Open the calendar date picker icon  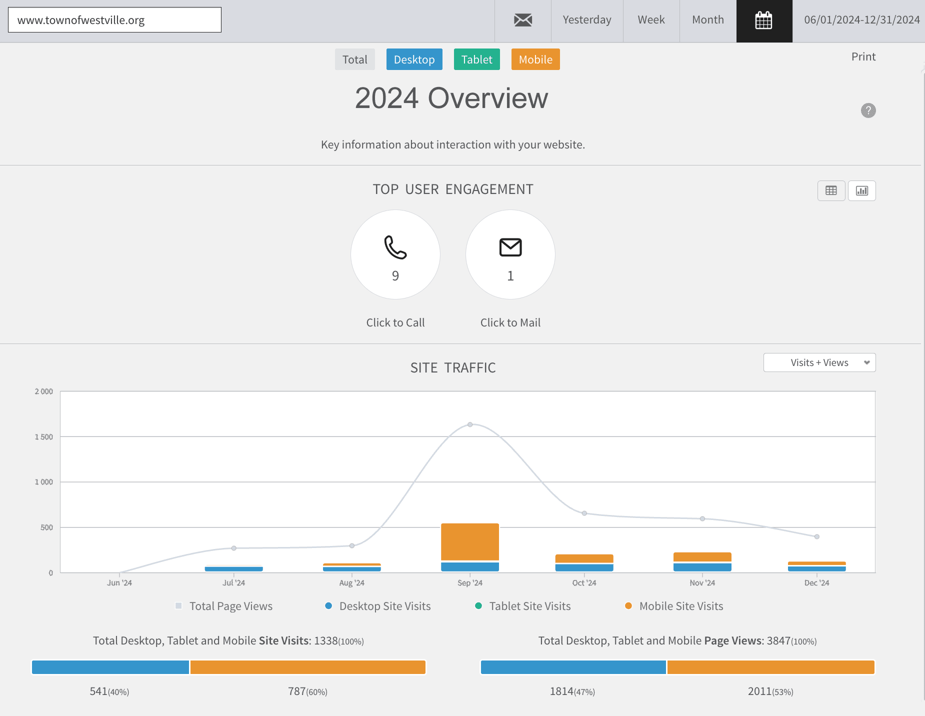763,21
